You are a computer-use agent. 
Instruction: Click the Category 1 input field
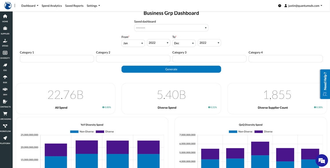(x=57, y=59)
